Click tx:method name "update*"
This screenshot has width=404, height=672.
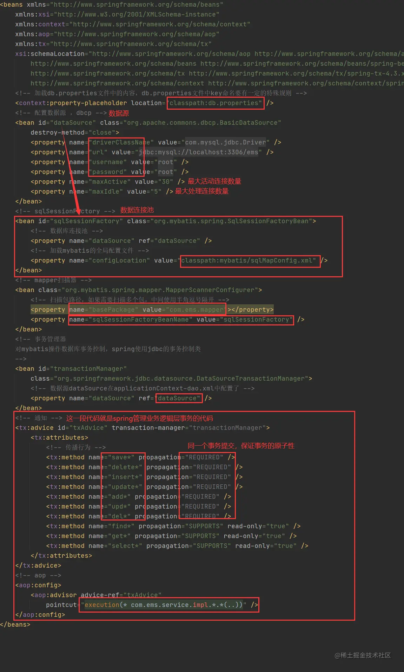pos(125,487)
